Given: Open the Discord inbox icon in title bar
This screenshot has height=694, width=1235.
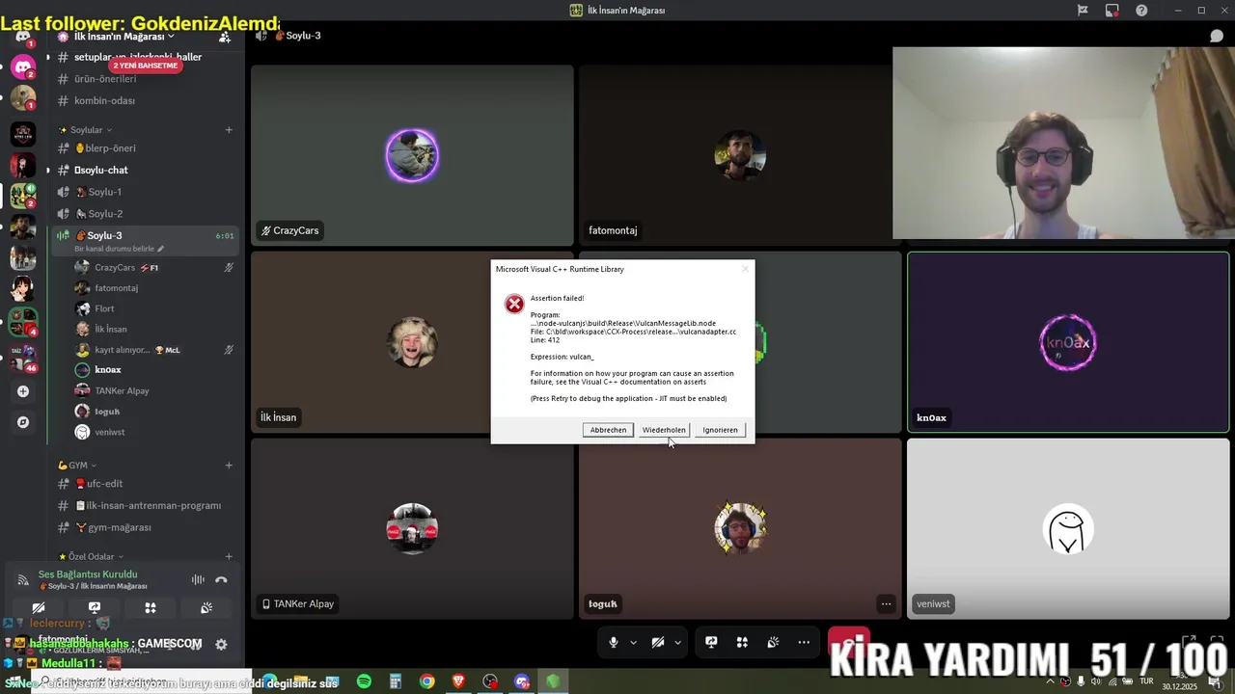Looking at the screenshot, I should click(1112, 11).
